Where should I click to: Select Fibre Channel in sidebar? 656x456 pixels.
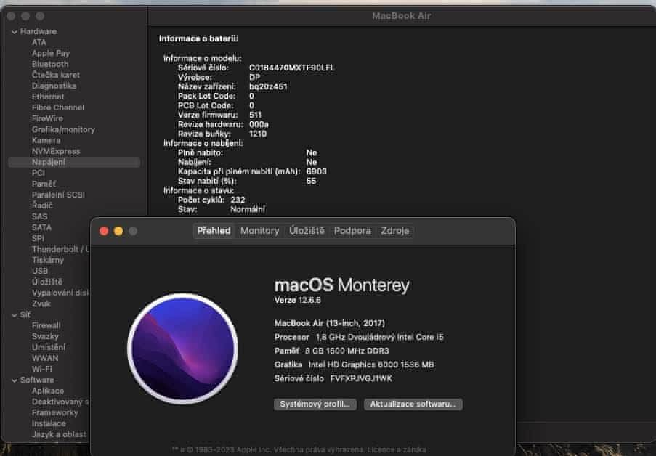(x=57, y=107)
